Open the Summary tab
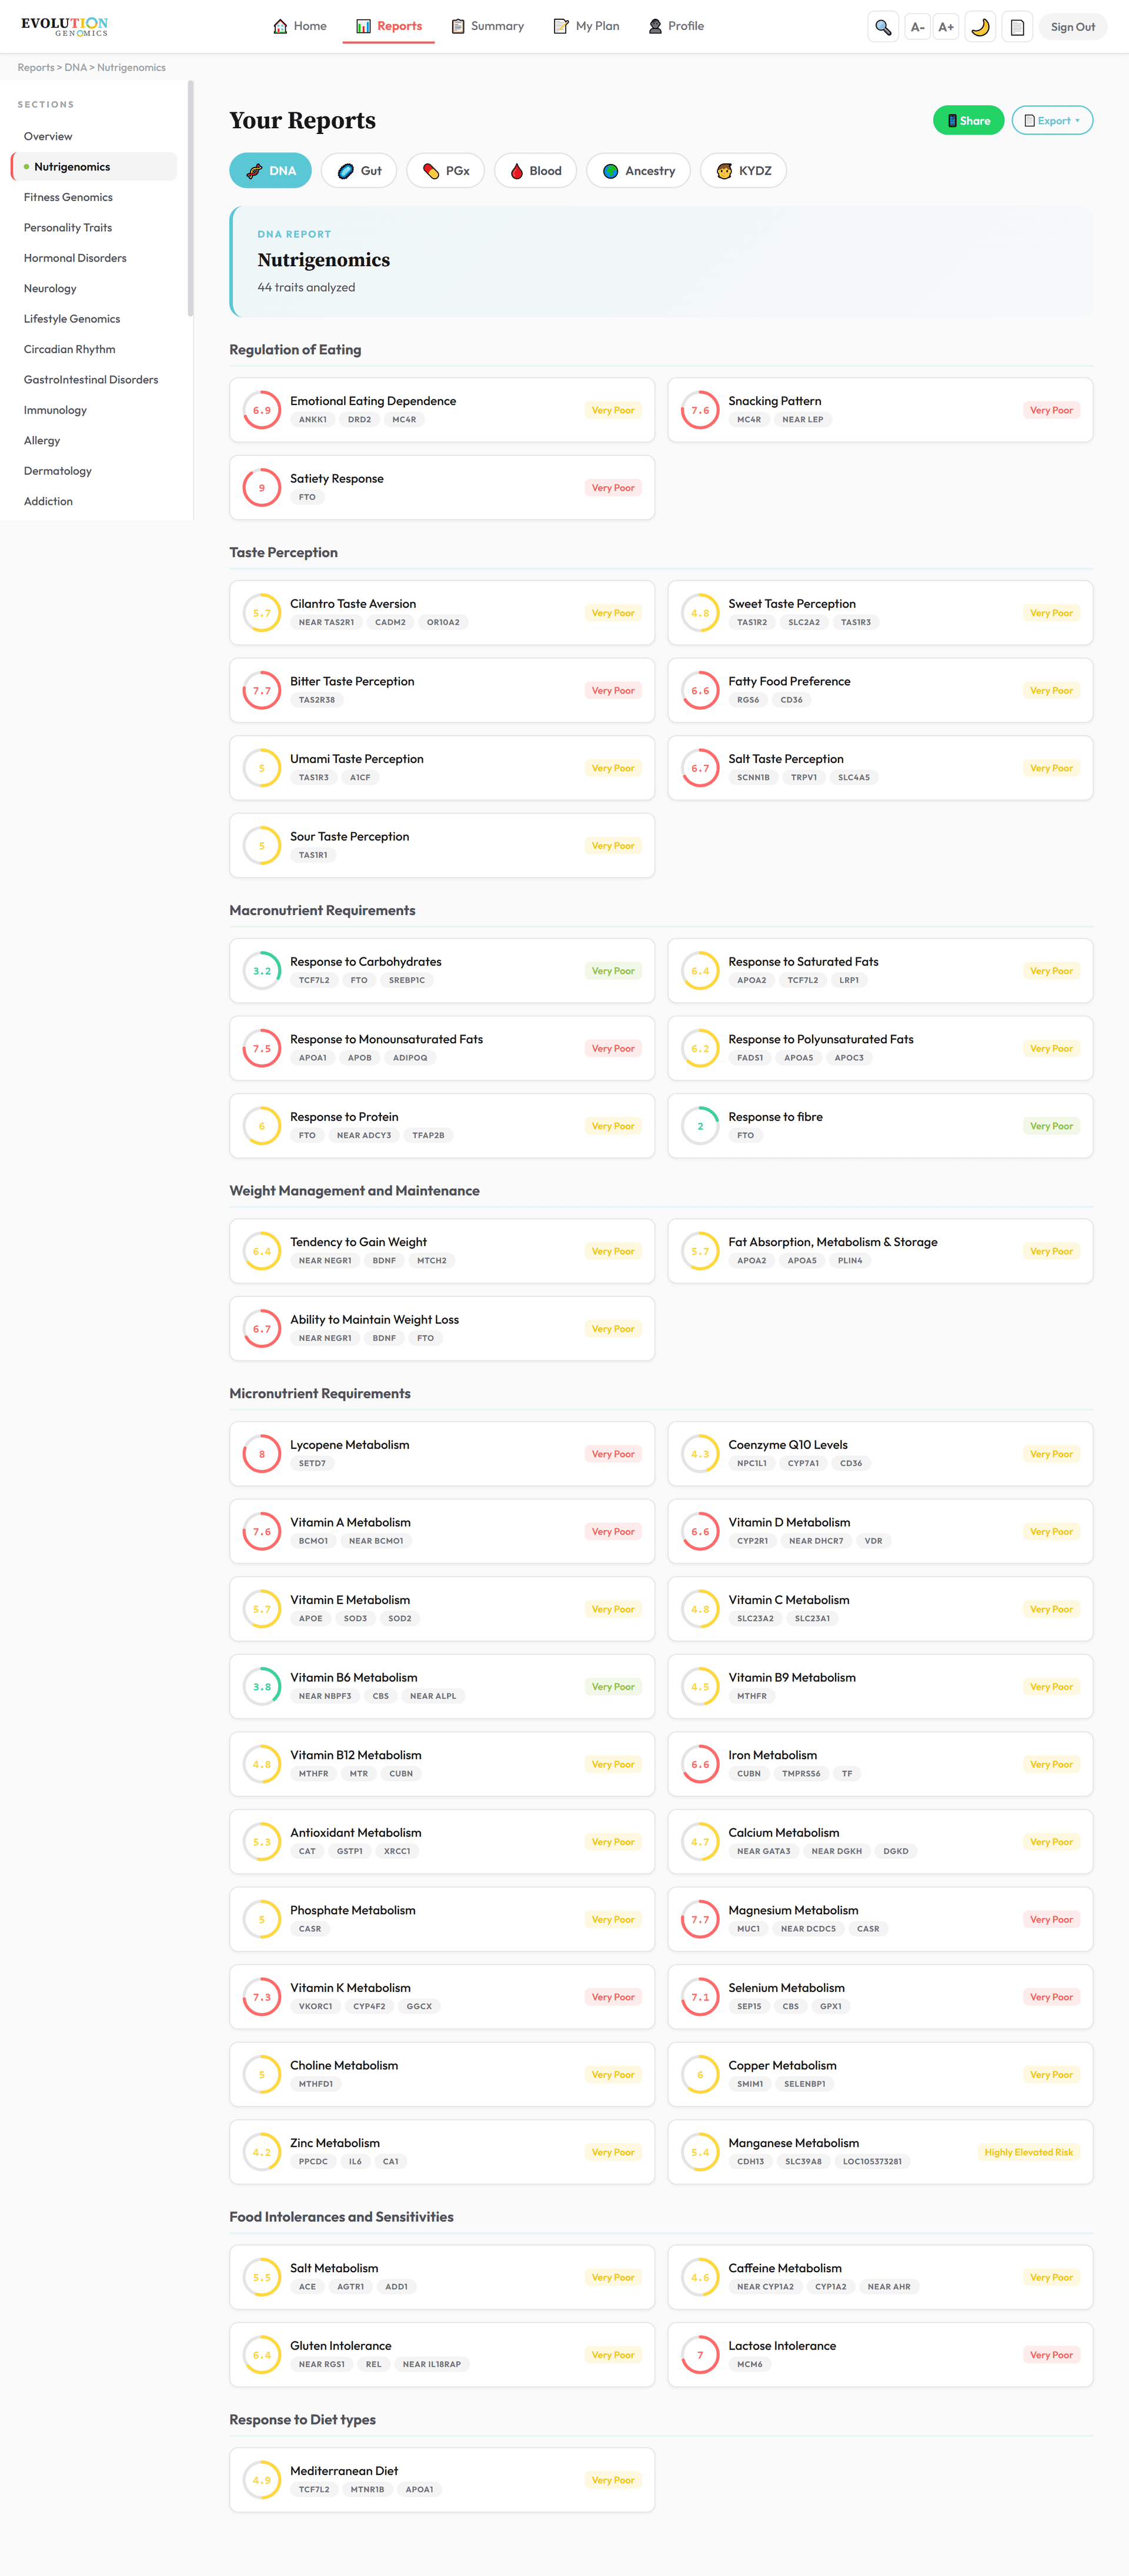 pyautogui.click(x=487, y=26)
